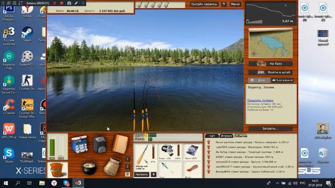Expand hidden system tray icons chevron

click(277, 183)
